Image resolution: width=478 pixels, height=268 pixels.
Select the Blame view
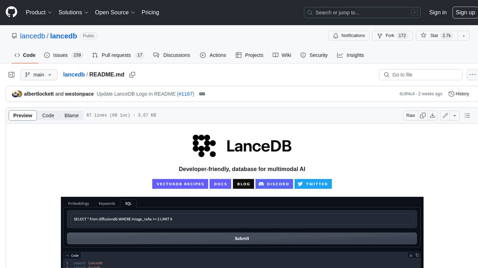point(71,115)
